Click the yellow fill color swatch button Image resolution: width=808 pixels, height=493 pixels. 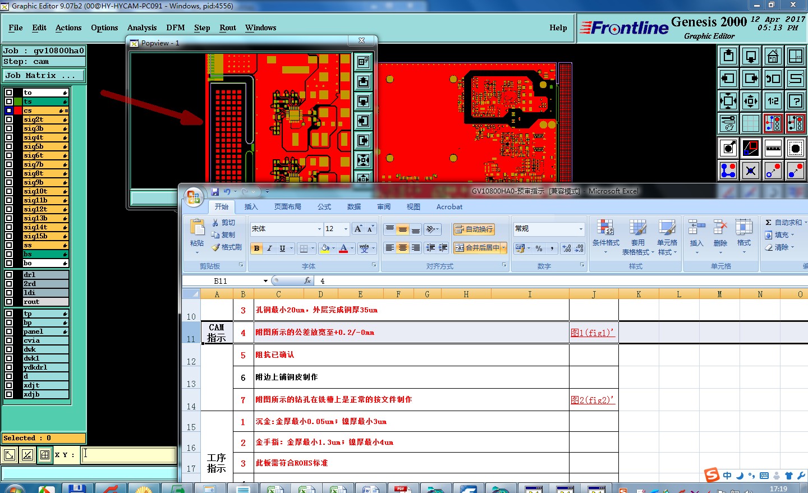point(325,248)
